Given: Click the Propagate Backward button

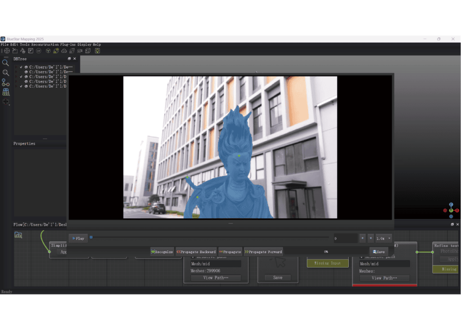Looking at the screenshot, I should point(196,252).
